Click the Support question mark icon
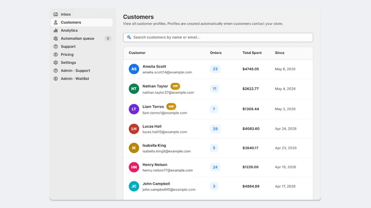This screenshot has height=208, width=371. tap(56, 47)
